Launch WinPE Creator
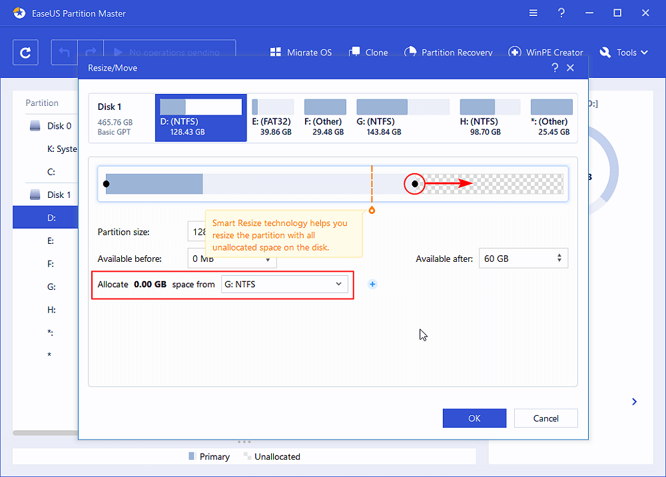This screenshot has width=666, height=477. (x=546, y=52)
